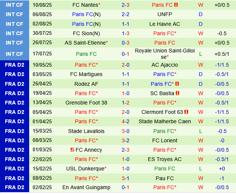
Task: Select the USL Dunkerque team name
Action: click(86, 169)
